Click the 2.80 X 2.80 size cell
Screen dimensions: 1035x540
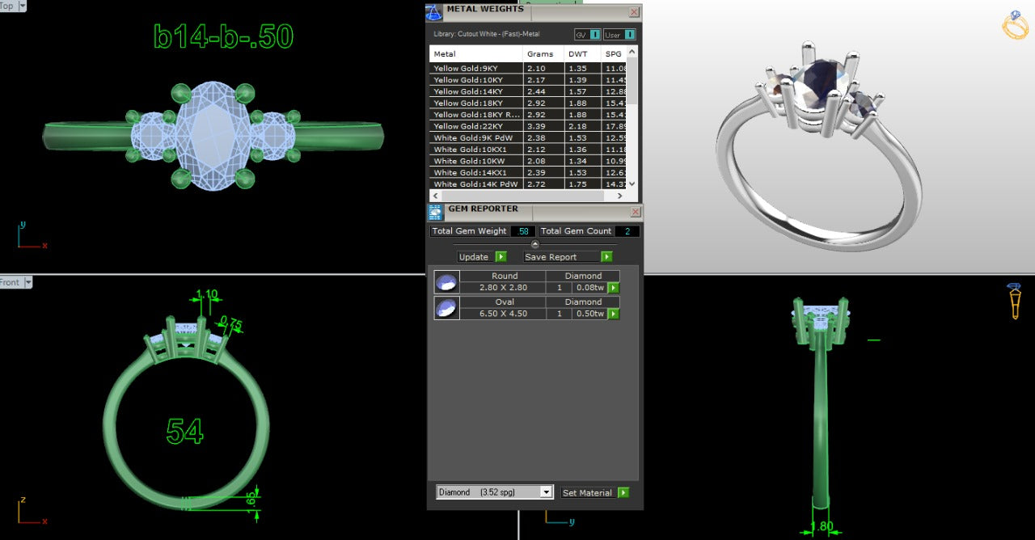click(503, 288)
